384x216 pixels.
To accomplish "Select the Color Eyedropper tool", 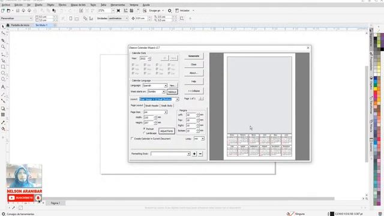I will (3, 122).
